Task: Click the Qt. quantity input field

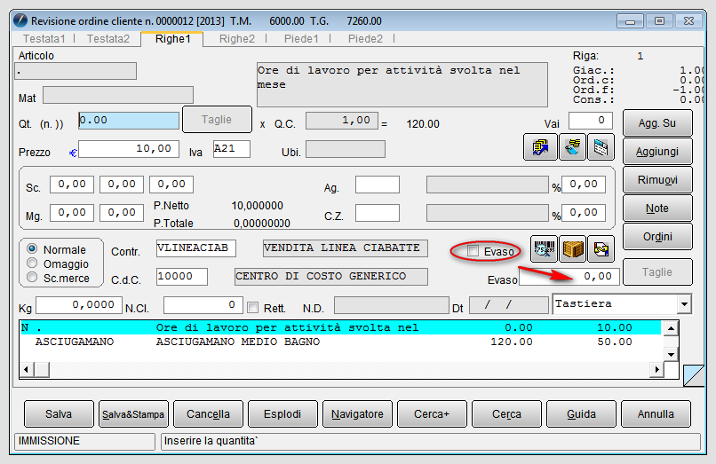Action: click(x=129, y=121)
